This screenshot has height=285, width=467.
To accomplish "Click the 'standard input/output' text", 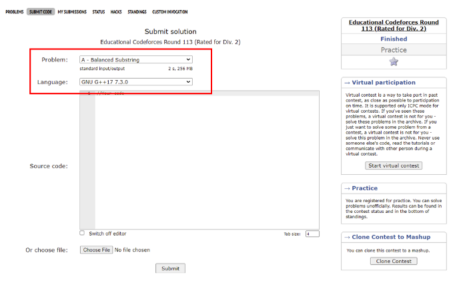I will [x=102, y=69].
